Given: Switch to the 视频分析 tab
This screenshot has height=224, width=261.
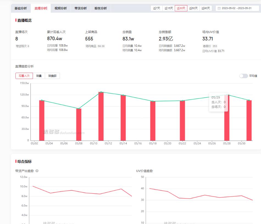Looking at the screenshot, I should 61,8.
